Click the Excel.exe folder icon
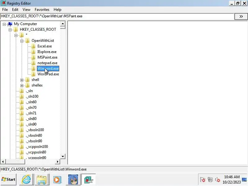The image size is (248, 186). pyautogui.click(x=33, y=46)
